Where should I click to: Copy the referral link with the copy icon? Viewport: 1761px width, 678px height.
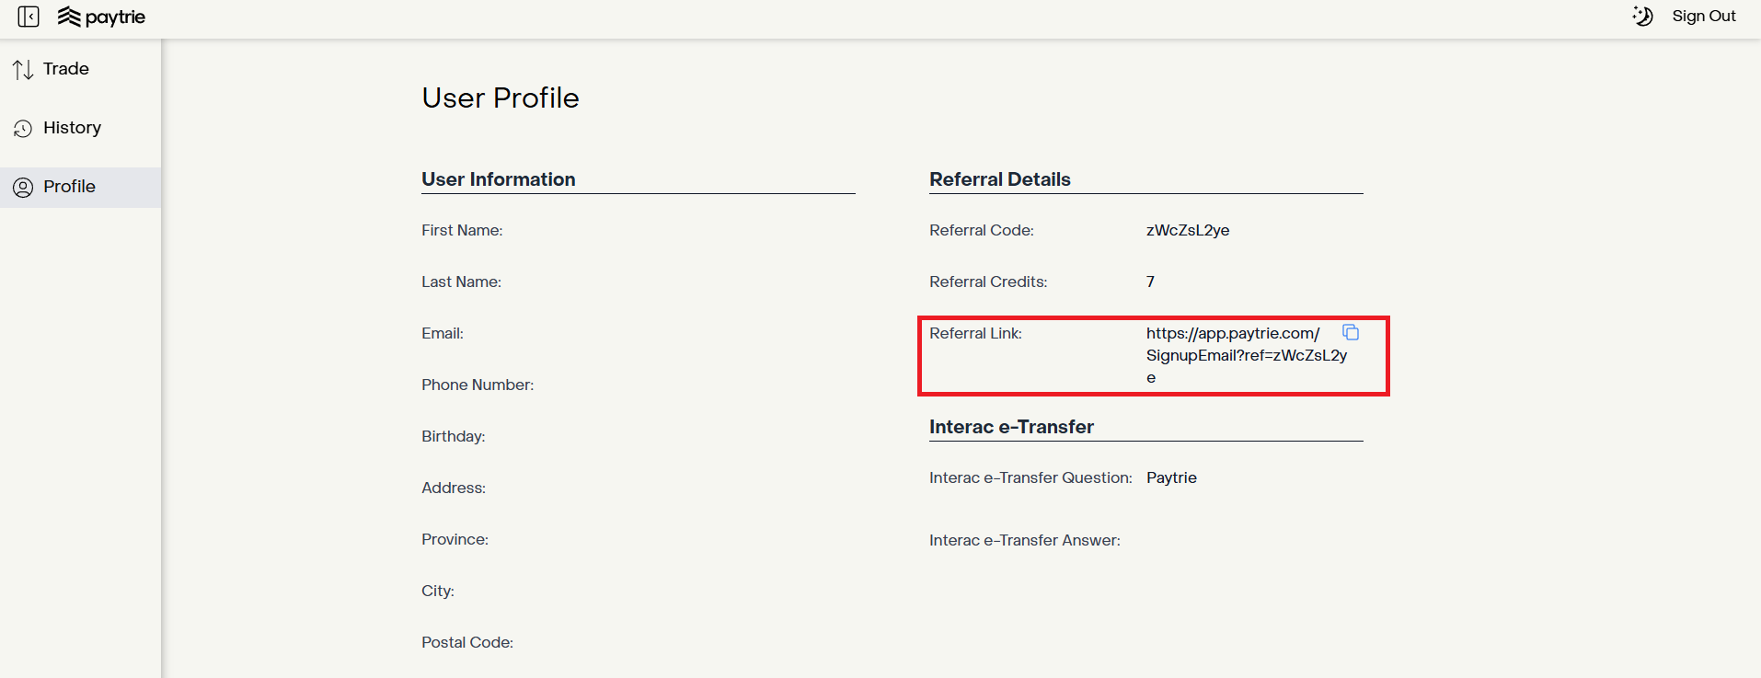click(x=1351, y=332)
